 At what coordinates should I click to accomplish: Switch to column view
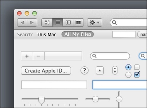coord(68,22)
